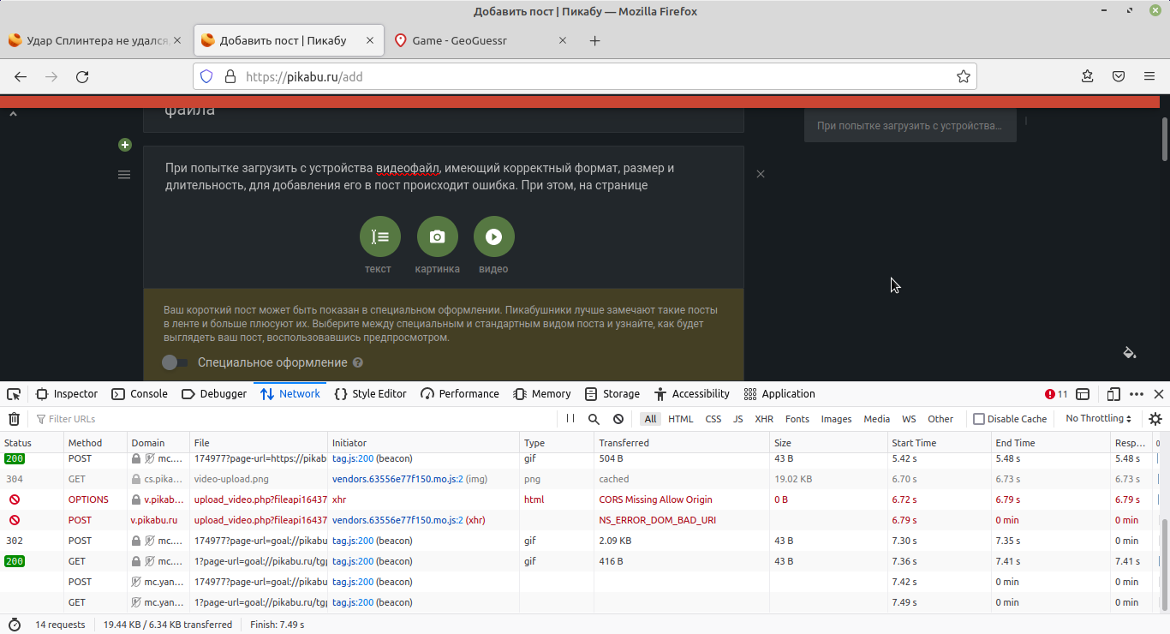The height and width of the screenshot is (634, 1170).
Task: Remove the text block with X
Action: 761,174
